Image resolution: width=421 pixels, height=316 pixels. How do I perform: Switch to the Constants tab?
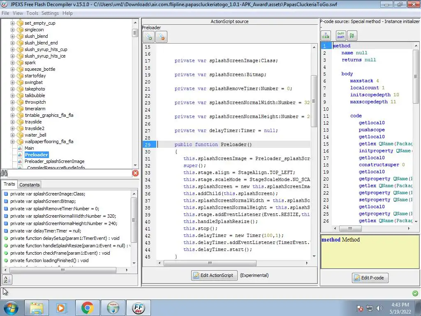(30, 185)
